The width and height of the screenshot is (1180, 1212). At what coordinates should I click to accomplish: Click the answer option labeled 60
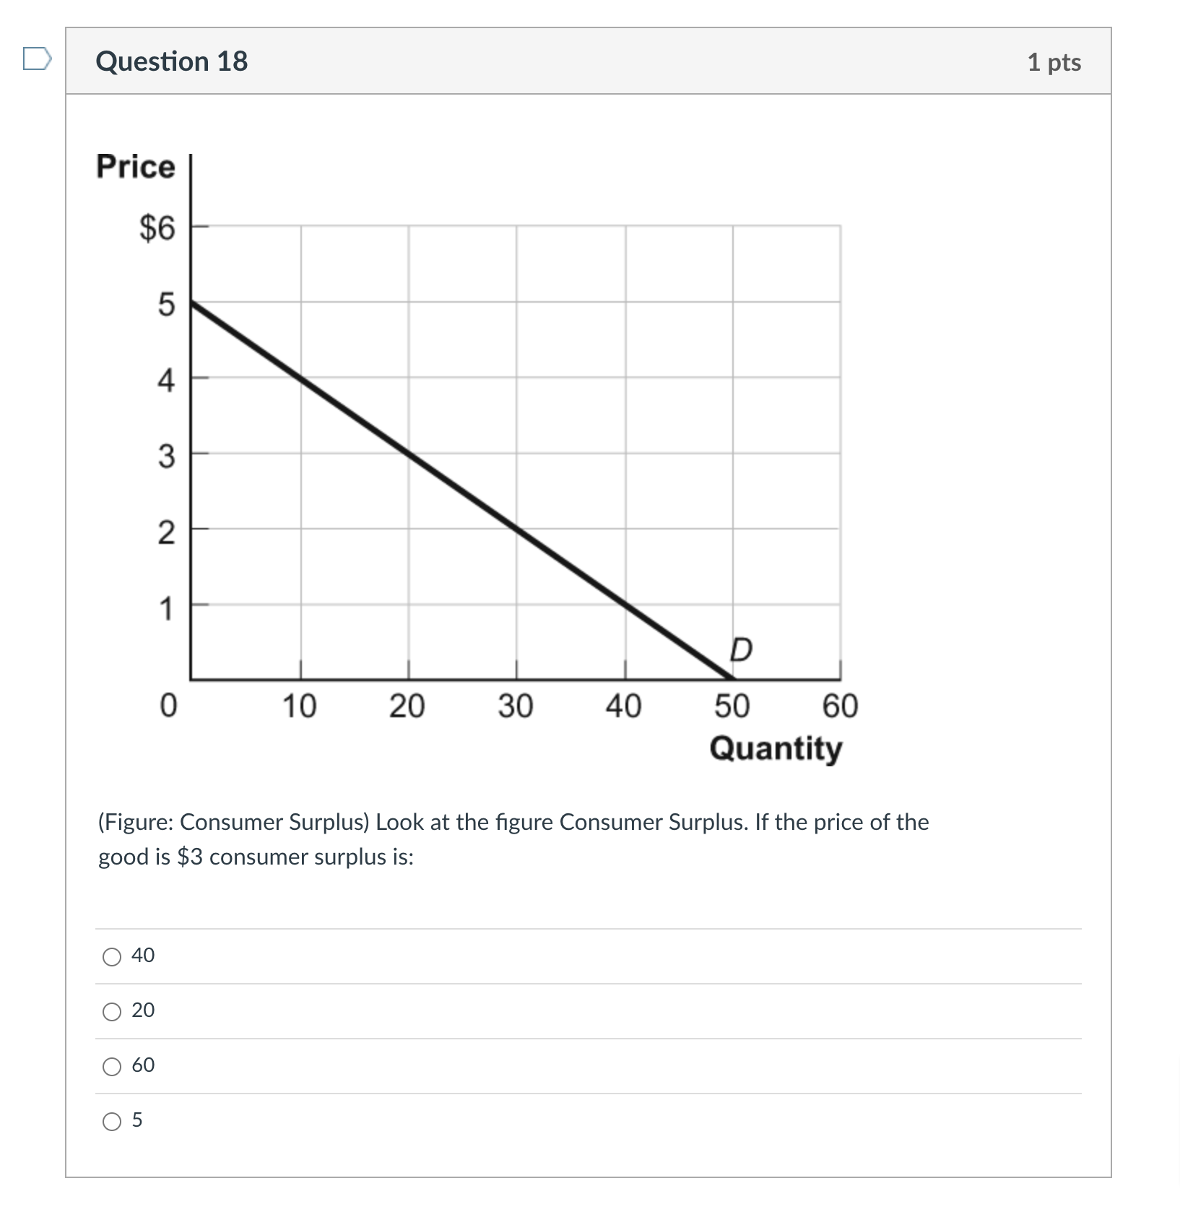pyautogui.click(x=142, y=1066)
